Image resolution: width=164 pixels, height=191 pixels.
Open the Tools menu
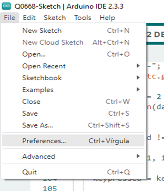coord(82,18)
